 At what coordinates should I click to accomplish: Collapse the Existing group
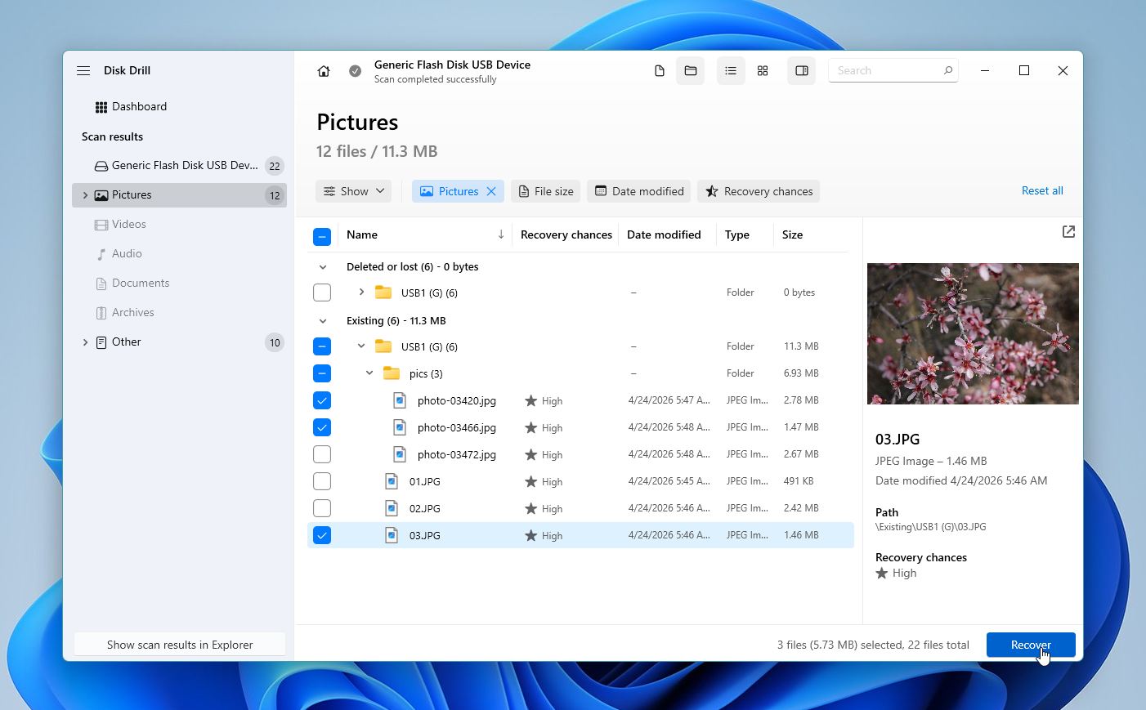[x=323, y=321]
